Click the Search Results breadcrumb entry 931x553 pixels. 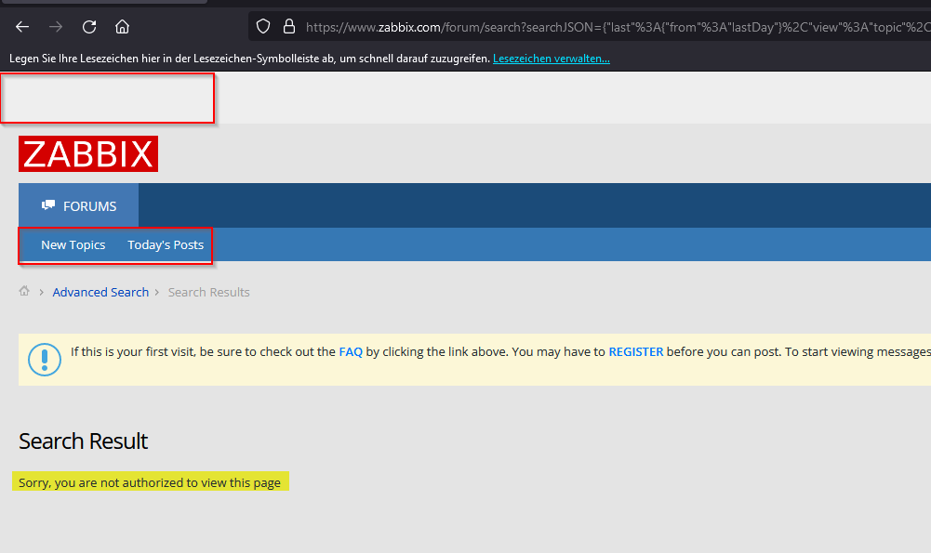click(x=208, y=291)
